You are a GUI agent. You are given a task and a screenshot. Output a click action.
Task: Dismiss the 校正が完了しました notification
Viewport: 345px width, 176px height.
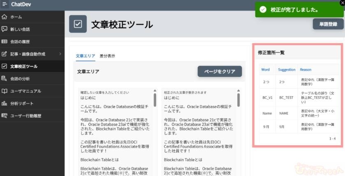click(342, 3)
